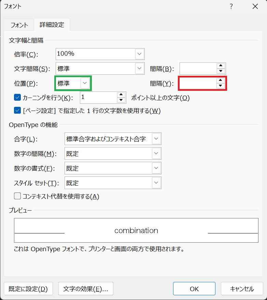
Task: Decrease the character spacing 間隔(B) value
Action: coord(221,71)
